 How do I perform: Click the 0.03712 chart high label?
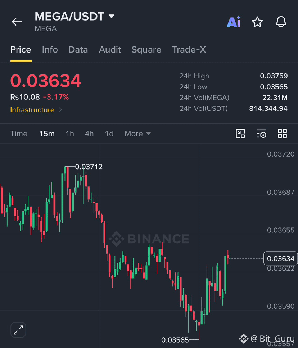click(x=89, y=167)
